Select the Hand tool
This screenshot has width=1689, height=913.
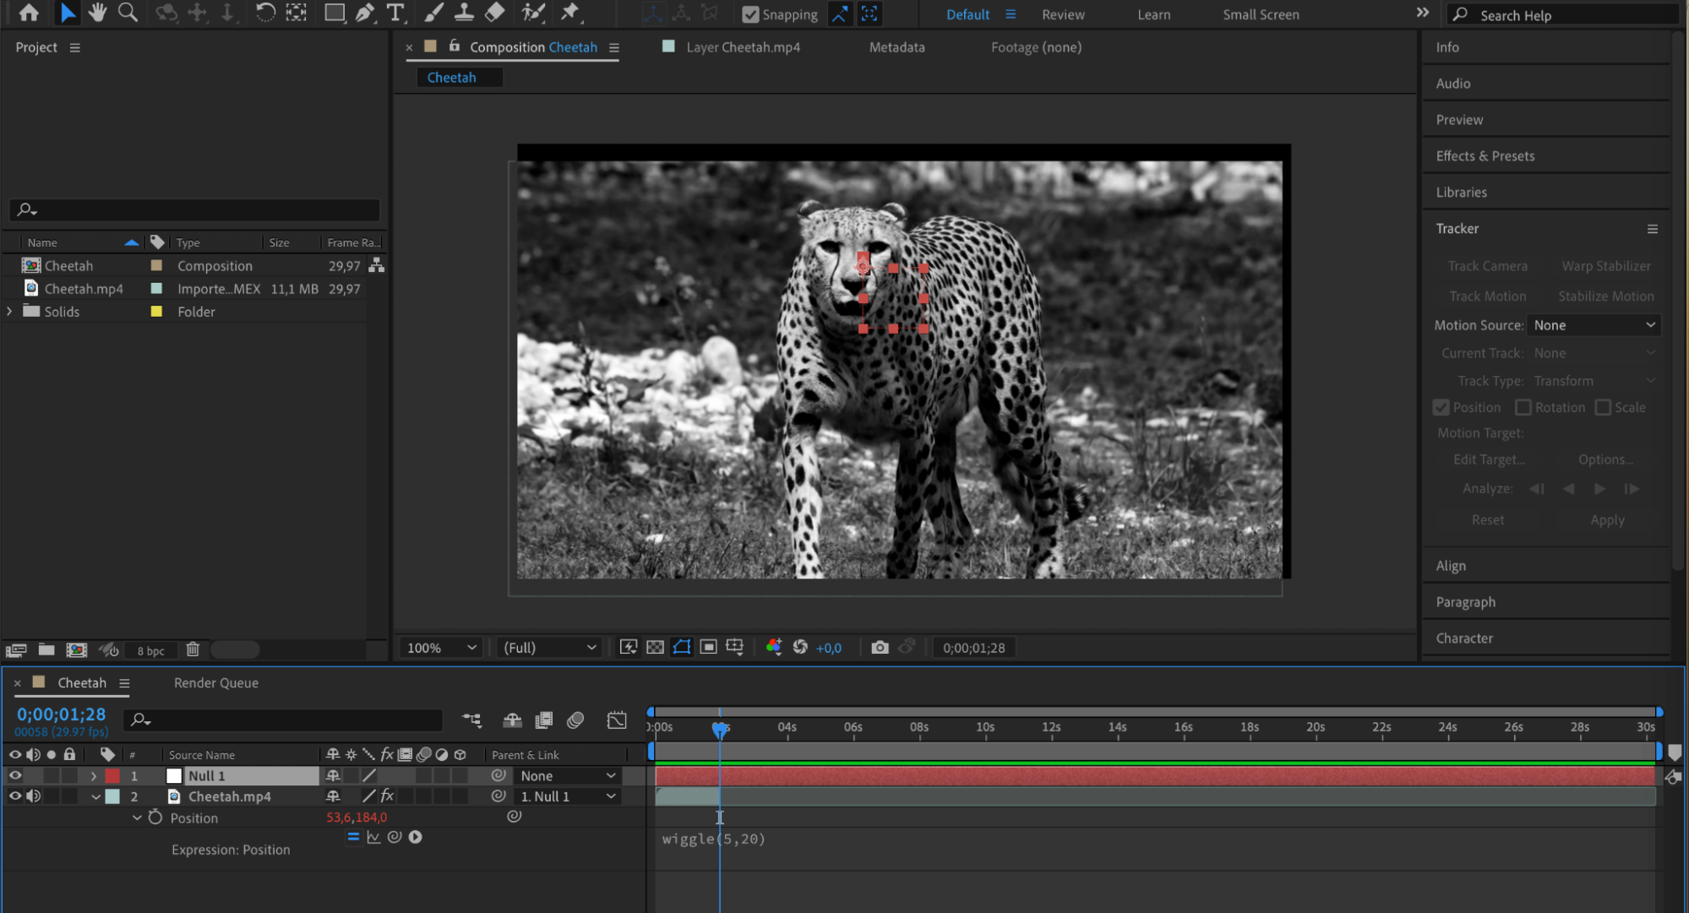[97, 13]
